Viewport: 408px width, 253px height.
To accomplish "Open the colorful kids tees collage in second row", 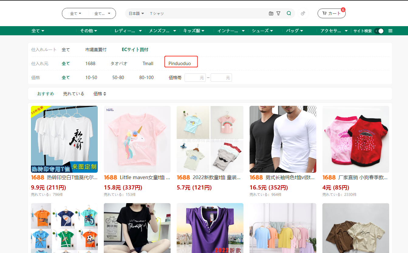I will point(64,228).
